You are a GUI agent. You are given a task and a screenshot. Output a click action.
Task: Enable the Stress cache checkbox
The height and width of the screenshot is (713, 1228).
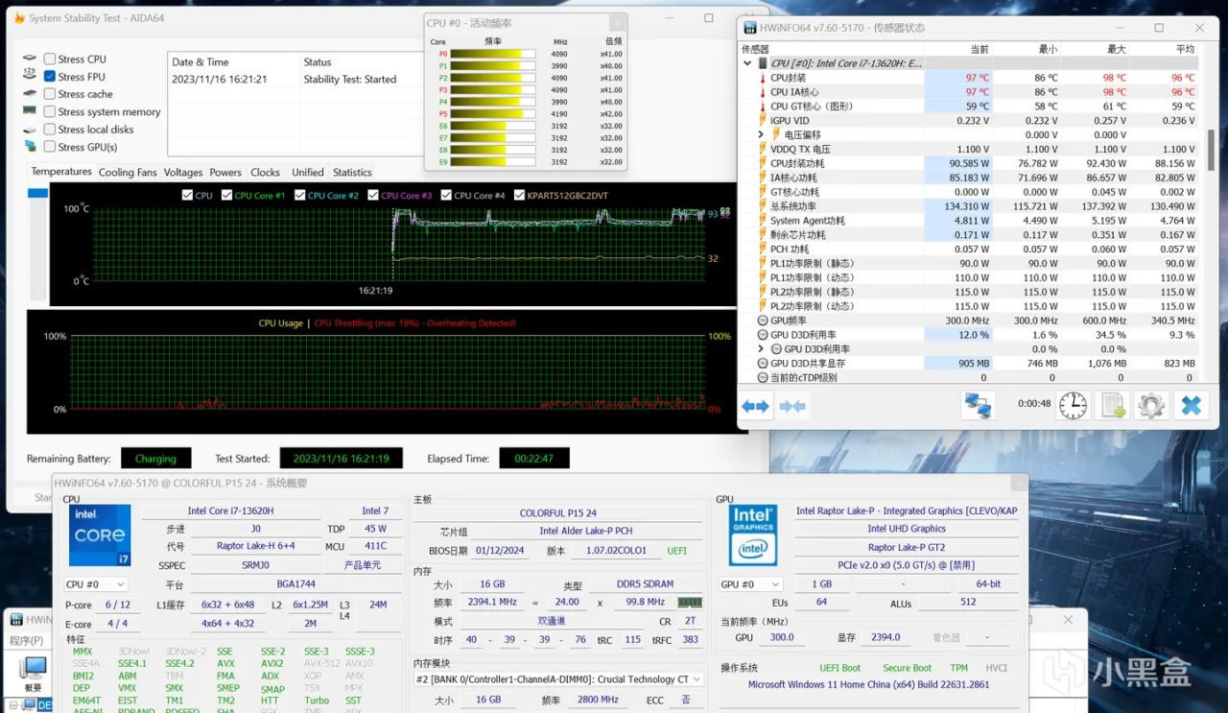pyautogui.click(x=50, y=94)
